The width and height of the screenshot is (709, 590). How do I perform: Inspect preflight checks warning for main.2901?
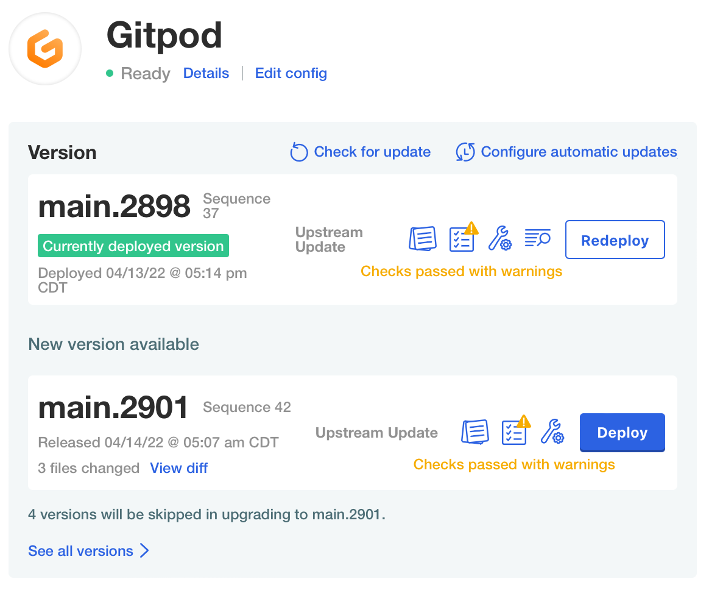click(x=514, y=433)
